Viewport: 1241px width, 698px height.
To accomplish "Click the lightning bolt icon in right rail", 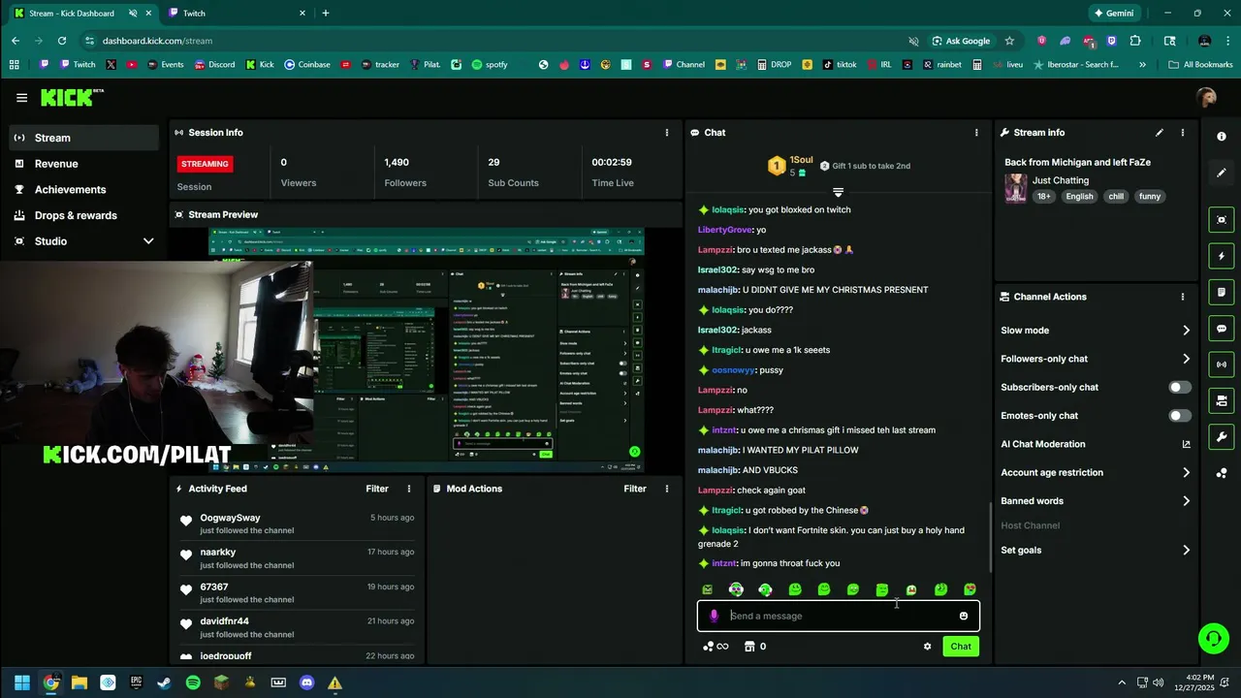I will tap(1222, 257).
